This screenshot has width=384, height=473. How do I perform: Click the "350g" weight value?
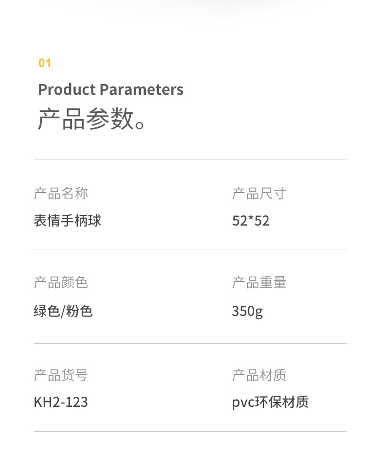click(x=247, y=311)
